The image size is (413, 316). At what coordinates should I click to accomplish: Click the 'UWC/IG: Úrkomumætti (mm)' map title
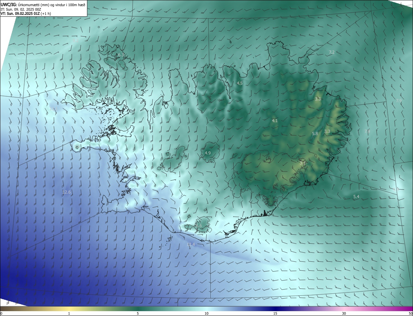tap(43, 5)
